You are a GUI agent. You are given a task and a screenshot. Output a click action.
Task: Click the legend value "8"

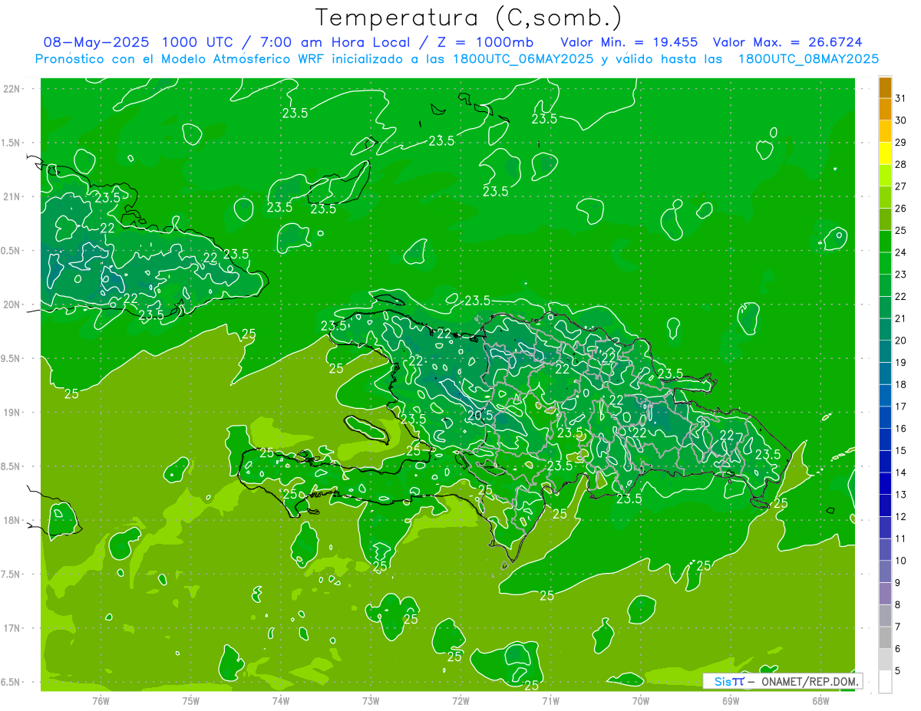coord(898,605)
